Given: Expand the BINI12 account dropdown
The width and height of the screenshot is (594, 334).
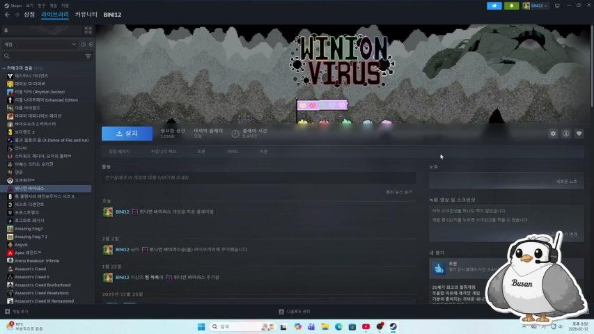Looking at the screenshot, I should coord(535,6).
